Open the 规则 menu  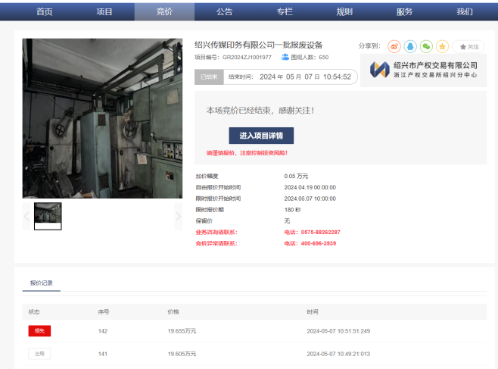[344, 12]
